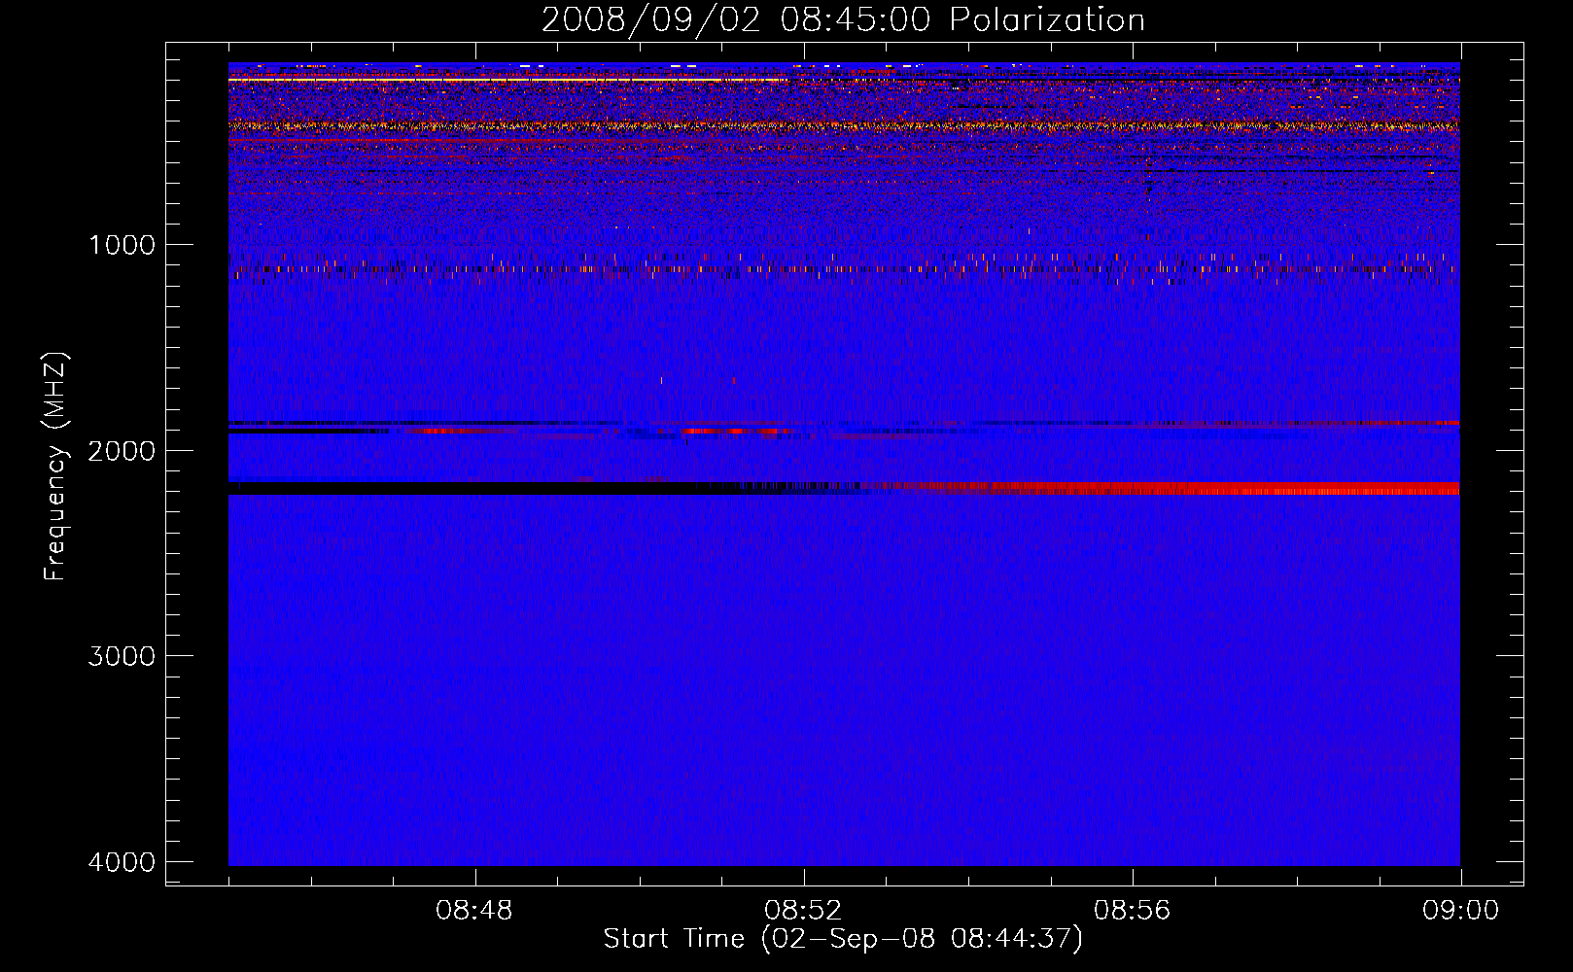
Task: Click the 1000 frequency tick label
Action: [122, 245]
